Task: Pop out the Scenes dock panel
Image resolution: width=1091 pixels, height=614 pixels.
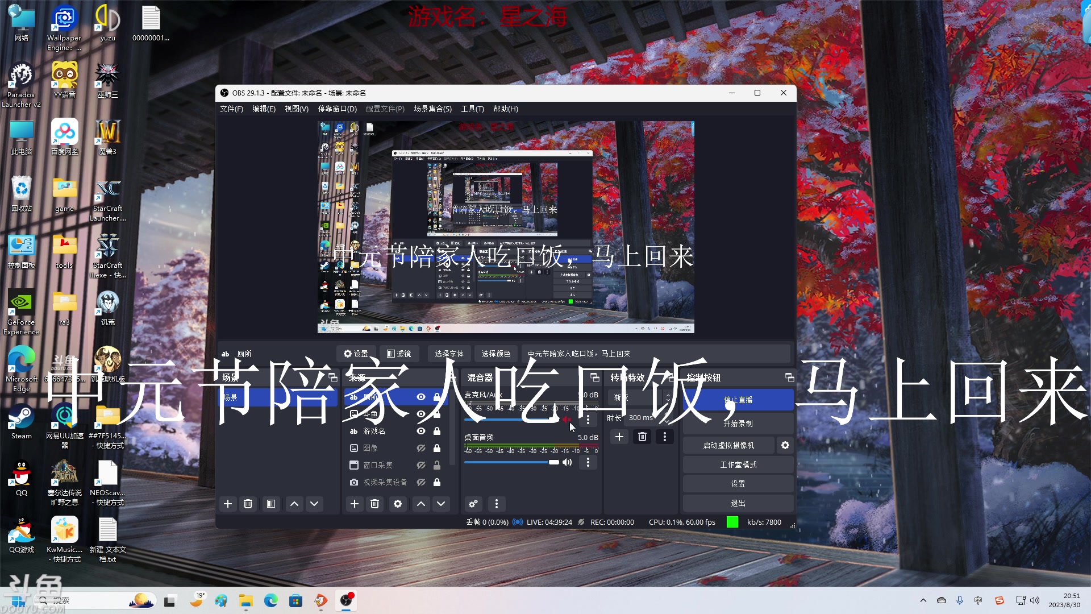Action: (x=334, y=377)
